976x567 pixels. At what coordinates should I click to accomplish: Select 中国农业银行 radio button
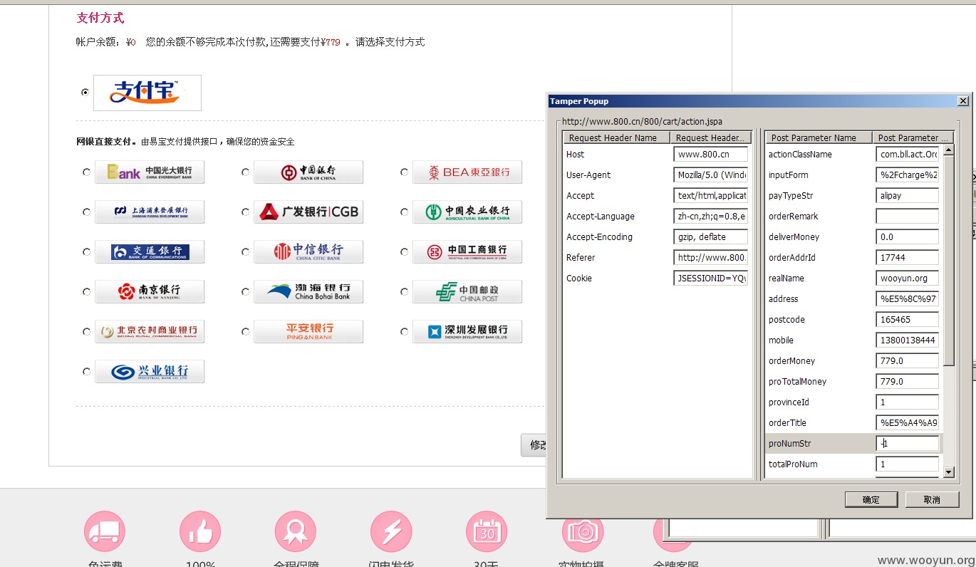(x=404, y=212)
